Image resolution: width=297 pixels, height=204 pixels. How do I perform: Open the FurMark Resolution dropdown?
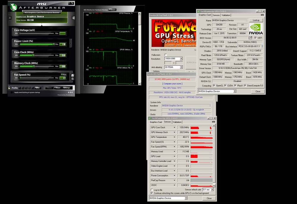click(181, 59)
